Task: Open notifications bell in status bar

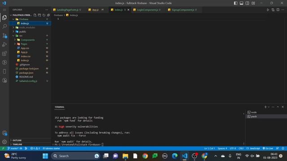Action: coord(283,148)
